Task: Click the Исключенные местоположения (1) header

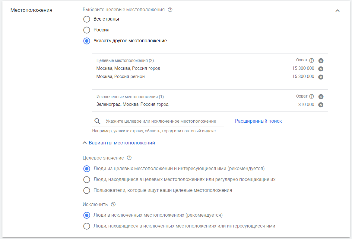Action: 130,97
